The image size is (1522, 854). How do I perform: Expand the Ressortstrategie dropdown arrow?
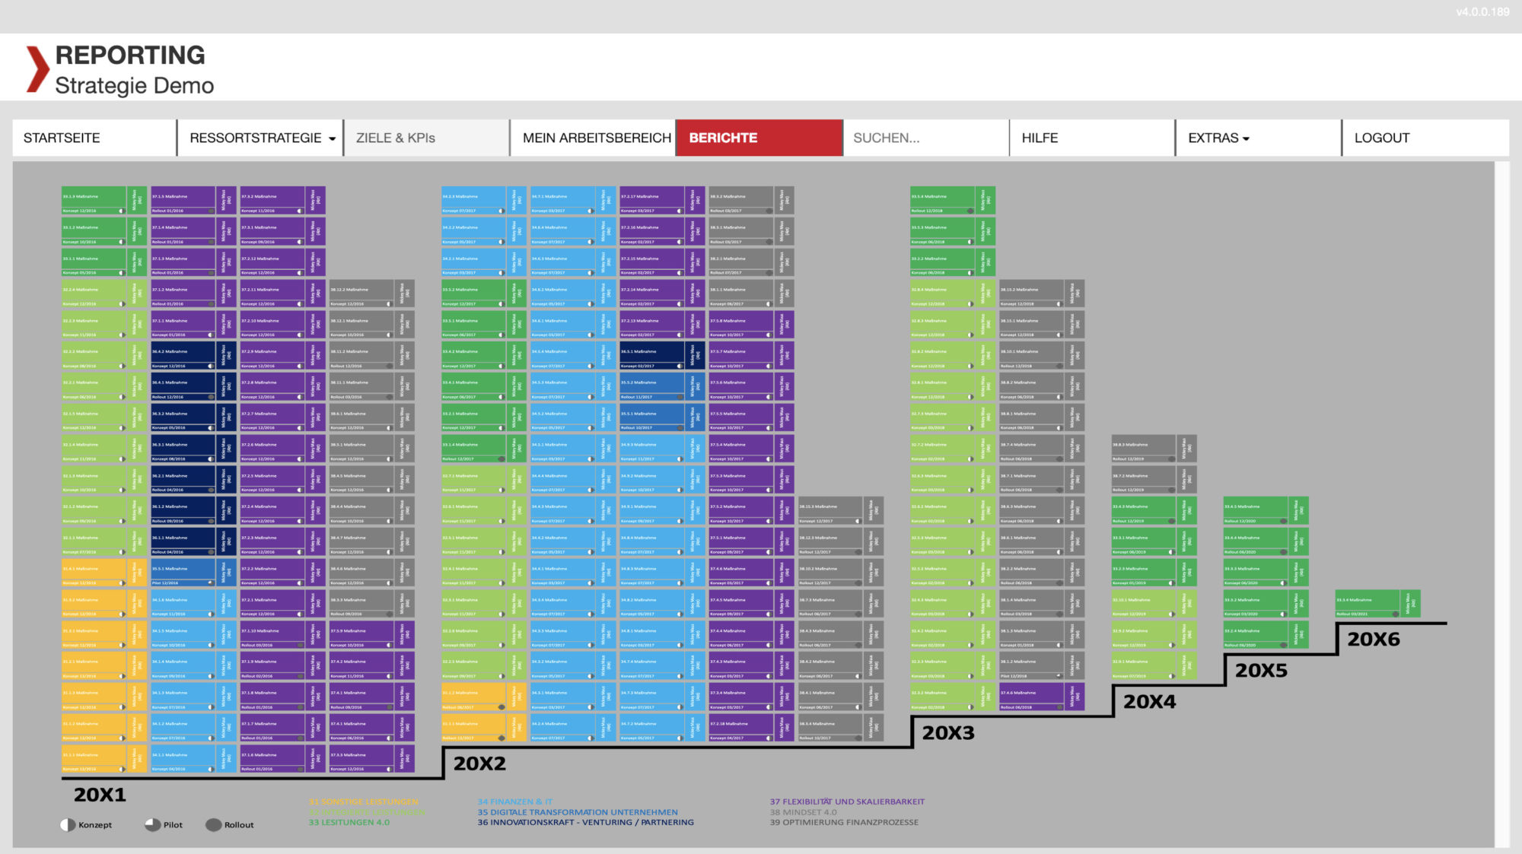click(x=332, y=138)
